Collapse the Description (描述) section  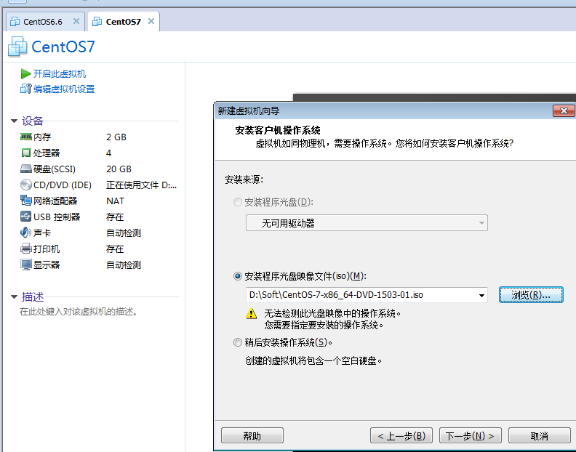coord(15,296)
